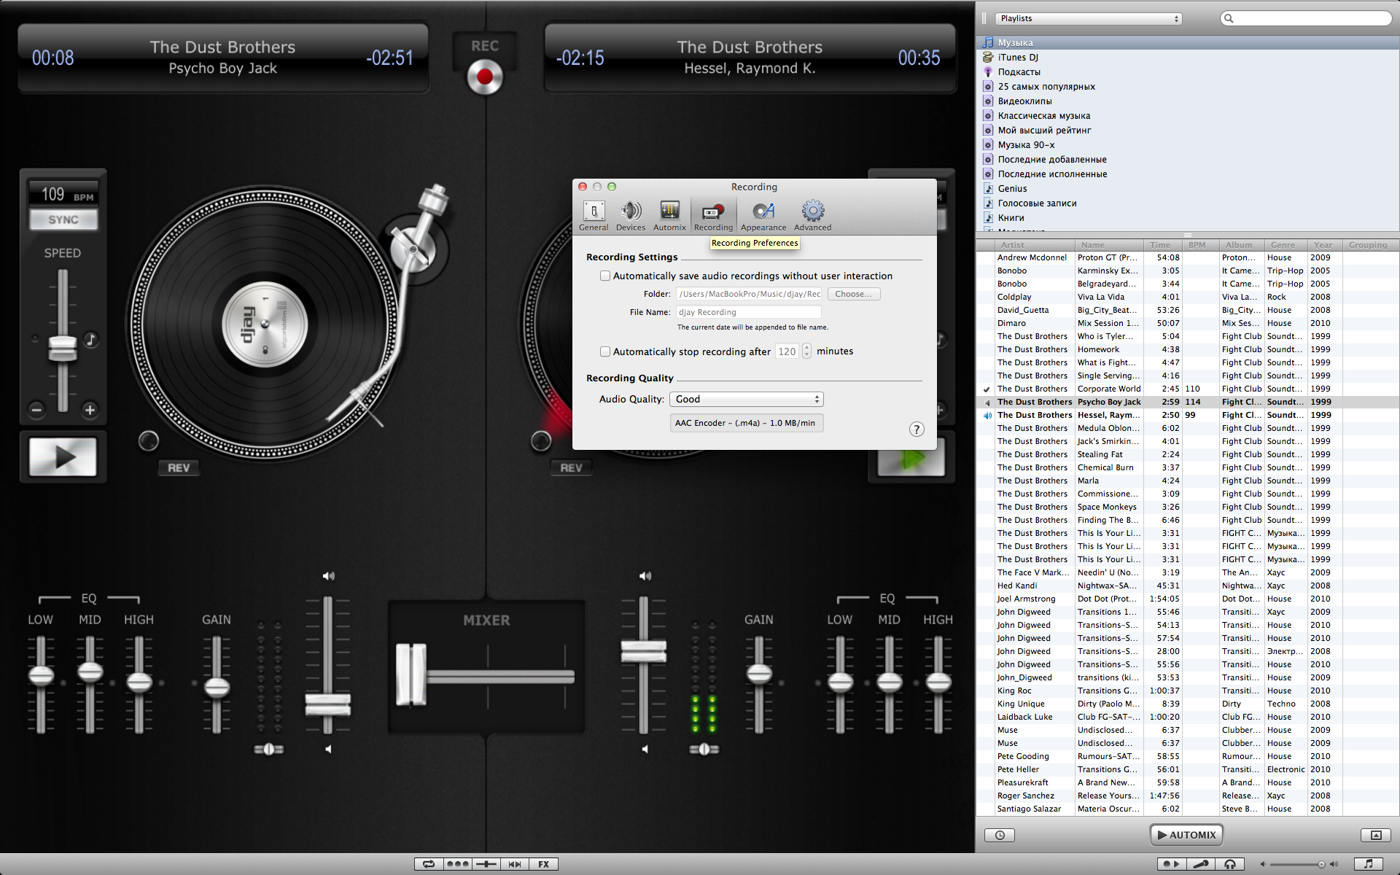Viewport: 1400px width, 875px height.
Task: Click the microphone button in bottom toolbar
Action: click(x=1200, y=864)
